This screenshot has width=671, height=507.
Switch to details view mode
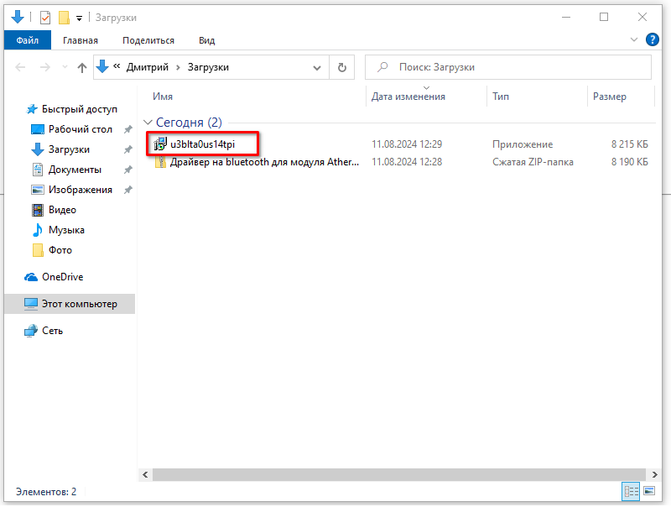[x=631, y=491]
